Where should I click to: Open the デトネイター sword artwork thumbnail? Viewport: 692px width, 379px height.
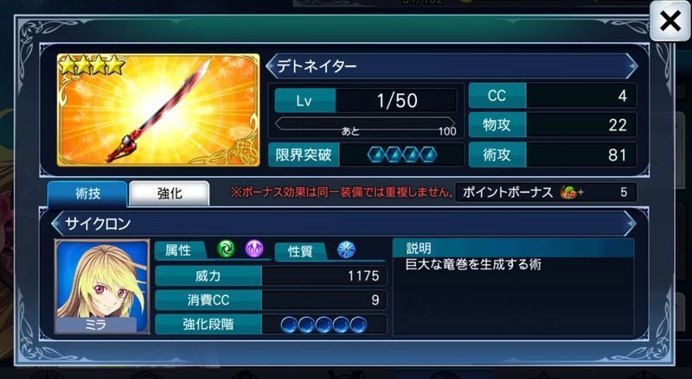[158, 110]
